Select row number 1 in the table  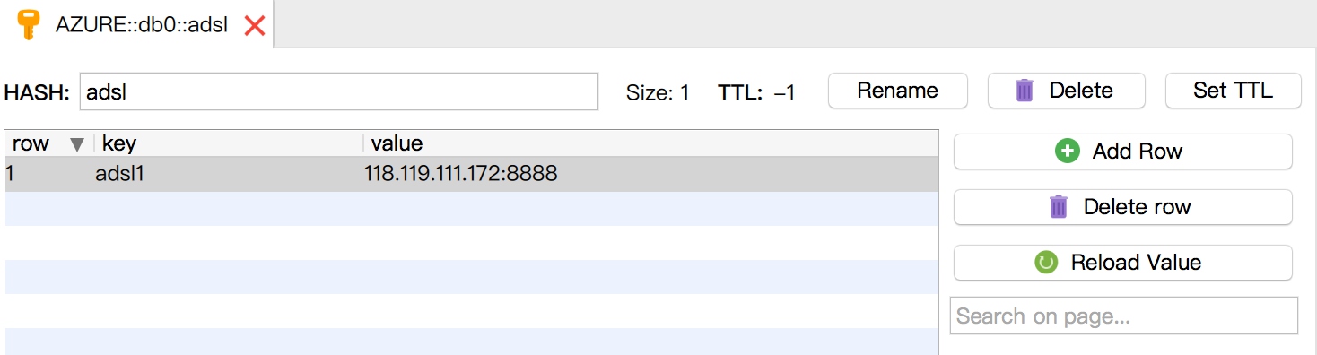coord(10,174)
